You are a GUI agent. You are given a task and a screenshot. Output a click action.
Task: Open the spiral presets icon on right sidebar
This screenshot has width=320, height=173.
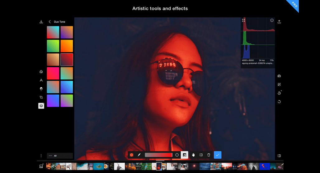tap(279, 76)
